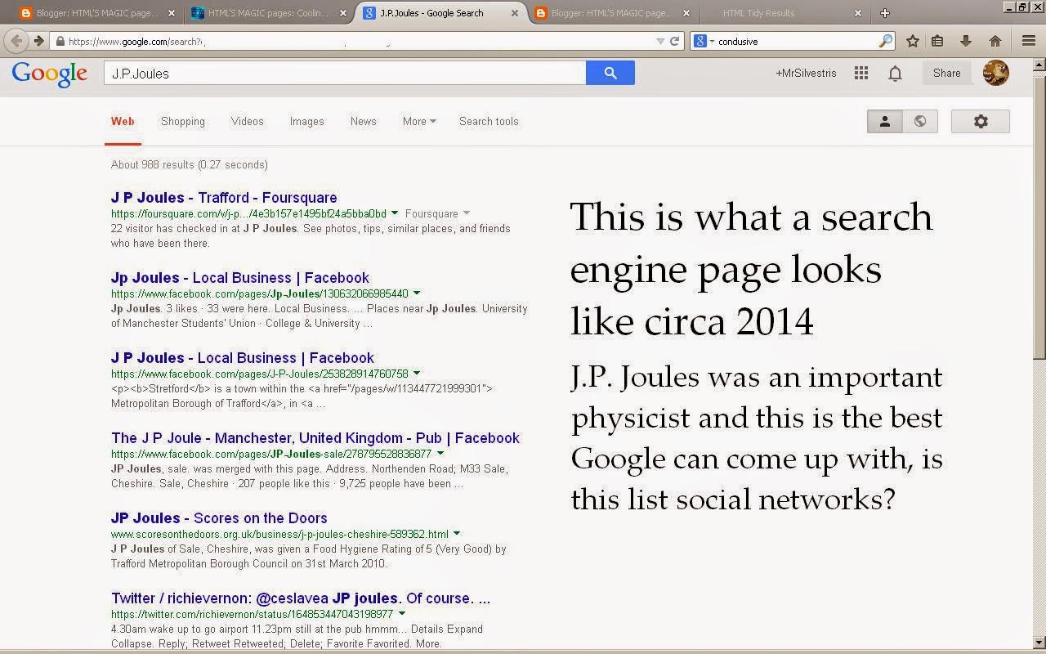Click the text 'About 988 results (0.27 seconds)'
1046x654 pixels.
coord(190,164)
